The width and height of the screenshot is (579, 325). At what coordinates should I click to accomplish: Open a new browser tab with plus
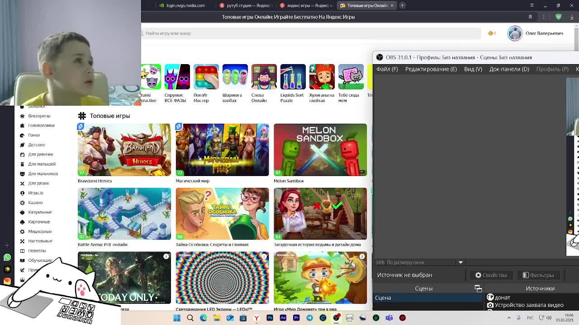pyautogui.click(x=402, y=5)
